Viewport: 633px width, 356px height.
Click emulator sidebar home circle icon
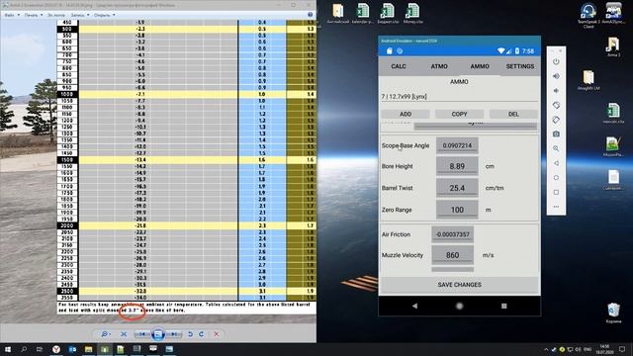[556, 178]
